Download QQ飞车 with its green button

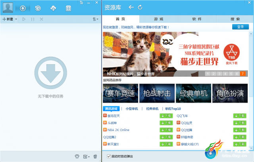point(240,116)
